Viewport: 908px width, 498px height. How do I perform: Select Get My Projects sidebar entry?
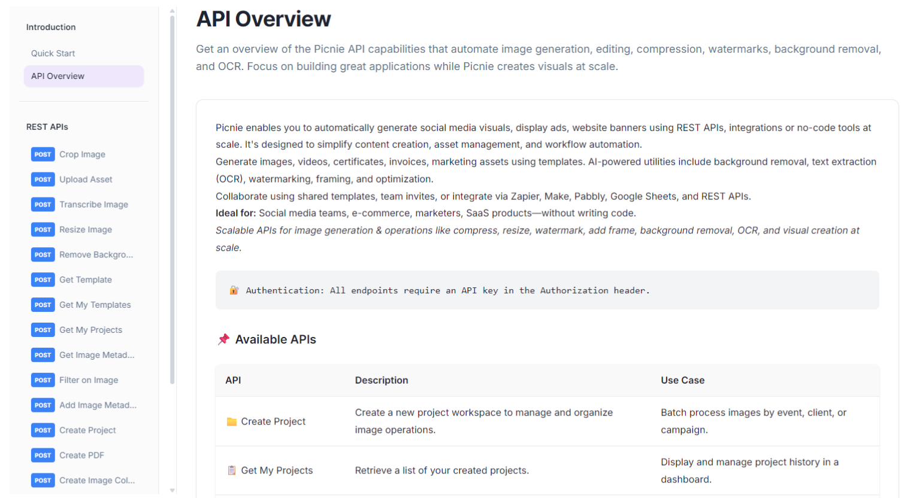pyautogui.click(x=90, y=330)
